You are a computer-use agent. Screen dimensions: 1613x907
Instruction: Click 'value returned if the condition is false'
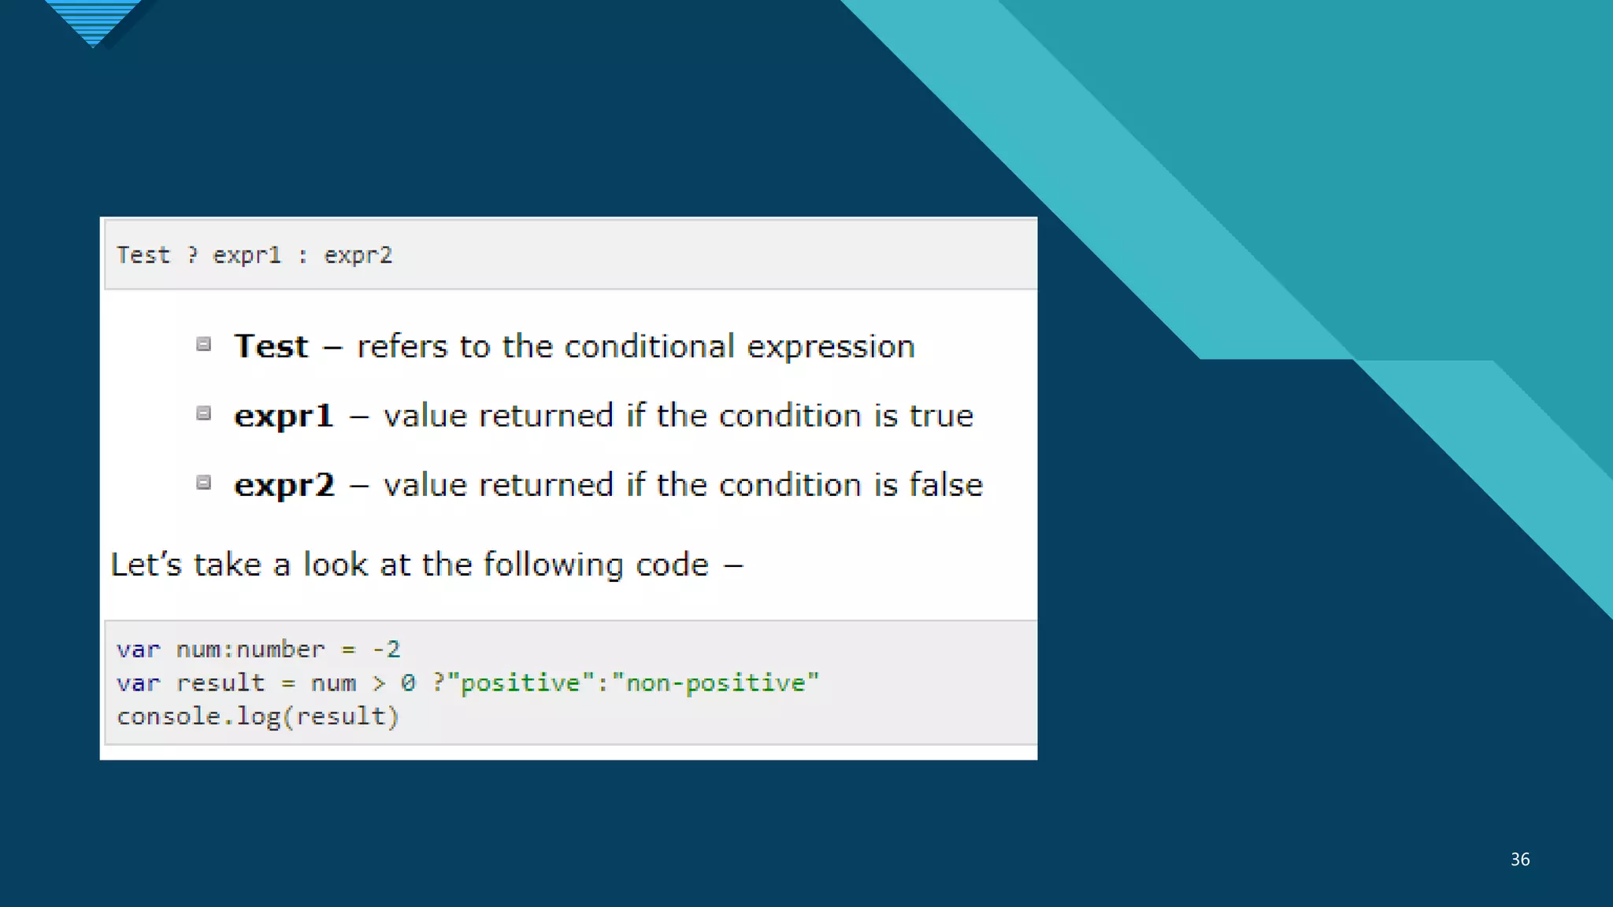(x=682, y=485)
